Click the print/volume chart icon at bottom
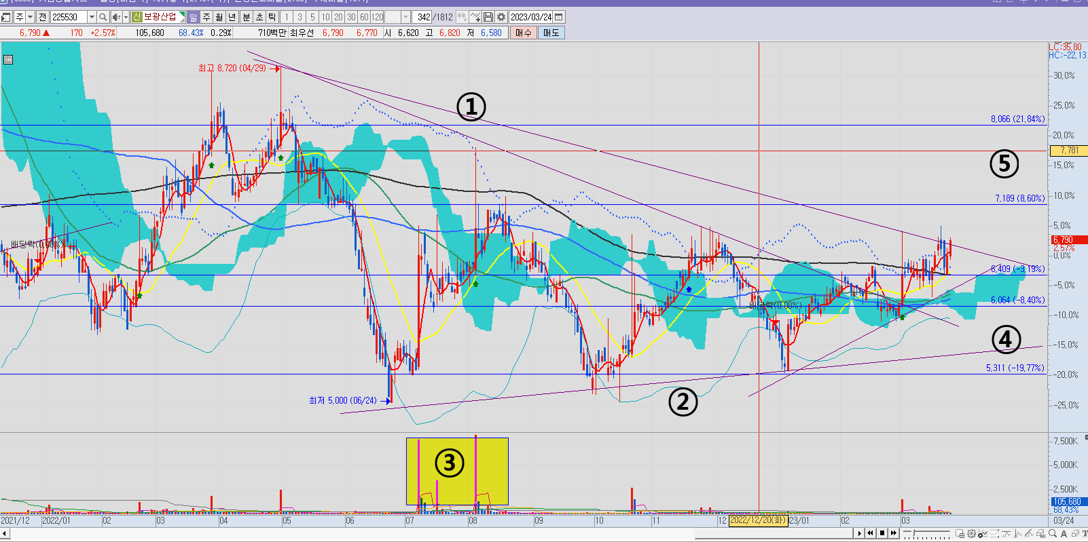 [1040, 533]
